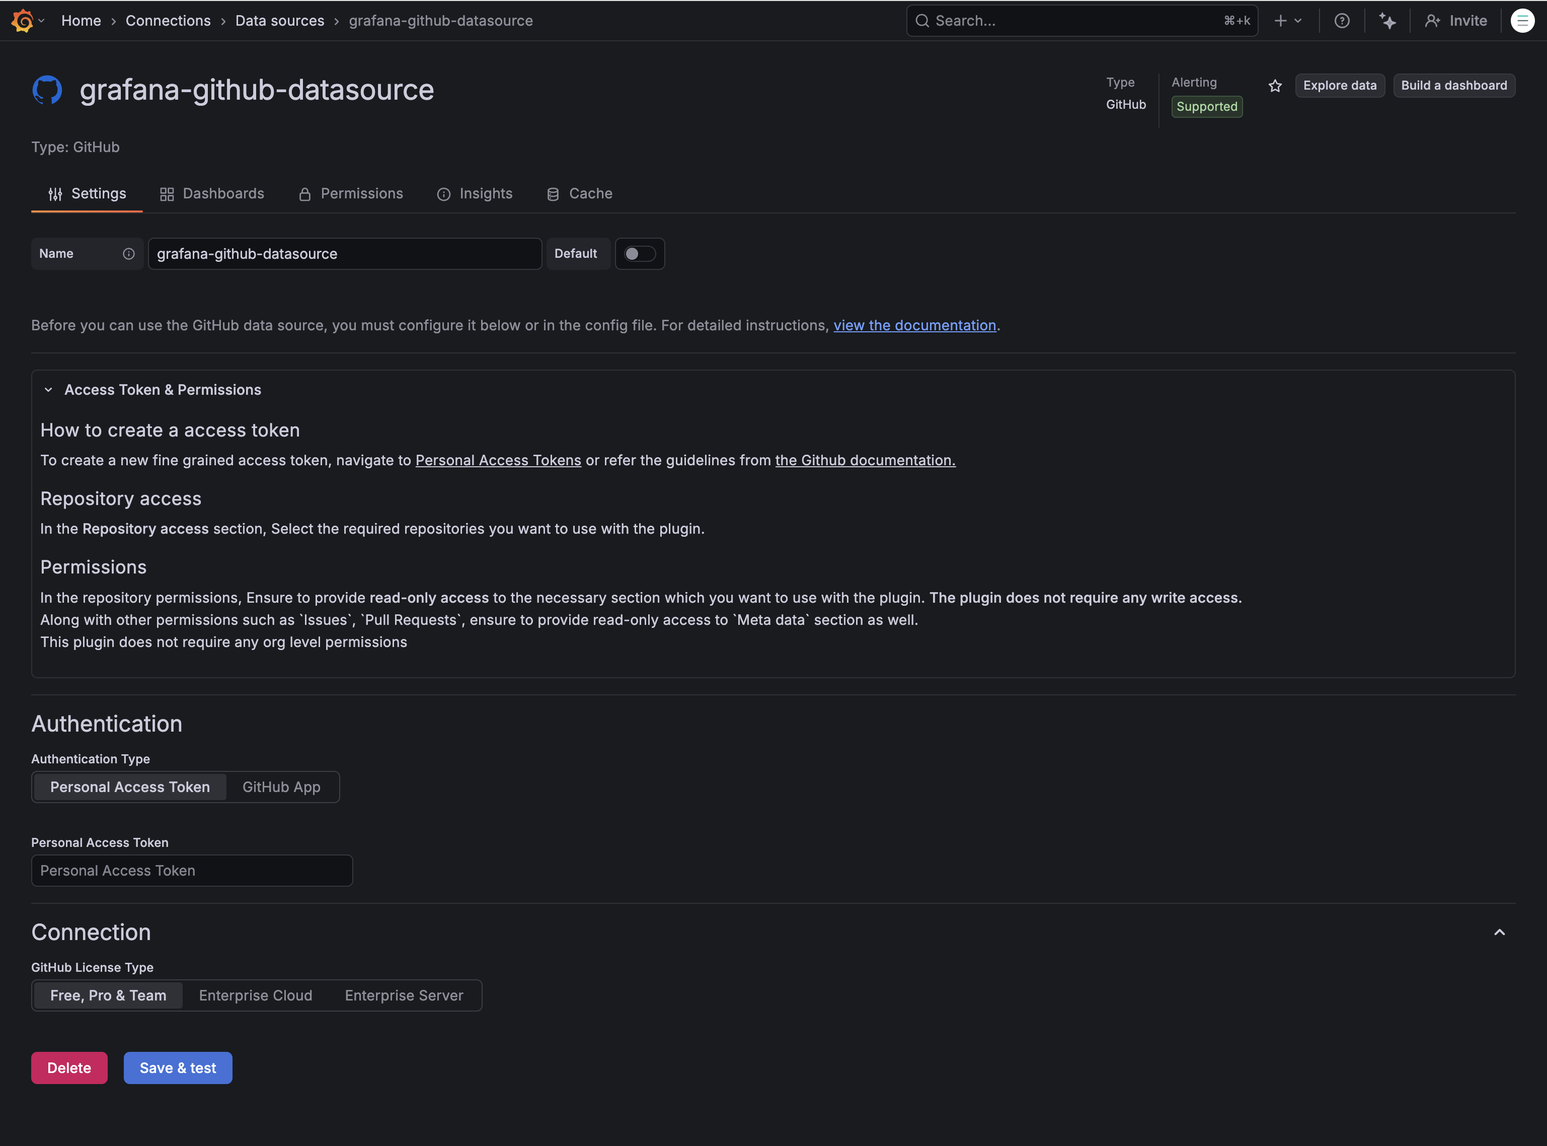1547x1146 pixels.
Task: Click the Name field info icon
Action: [x=129, y=254]
